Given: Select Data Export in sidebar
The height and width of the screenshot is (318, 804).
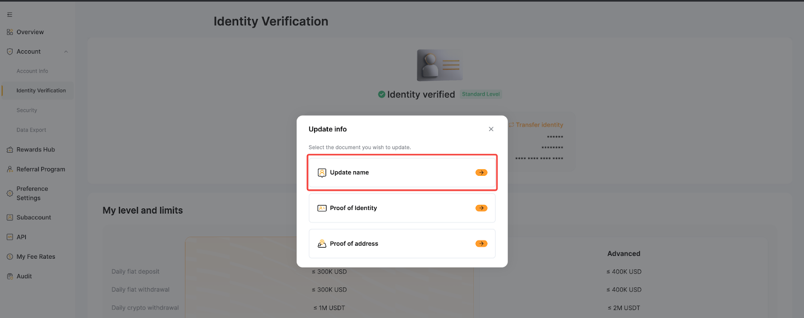Looking at the screenshot, I should (x=31, y=130).
